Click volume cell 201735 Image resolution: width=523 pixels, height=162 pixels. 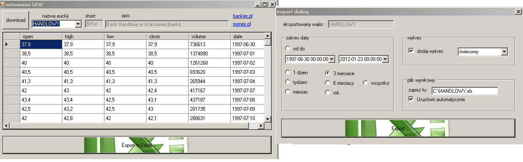point(209,109)
